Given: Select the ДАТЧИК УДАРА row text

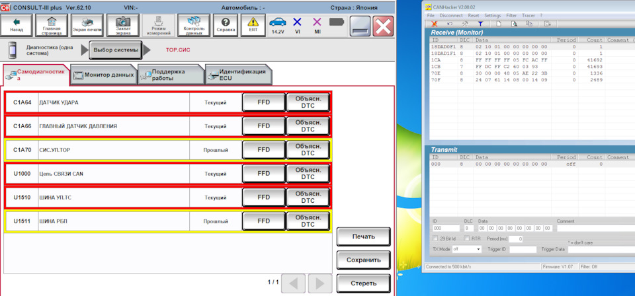Looking at the screenshot, I should 59,102.
